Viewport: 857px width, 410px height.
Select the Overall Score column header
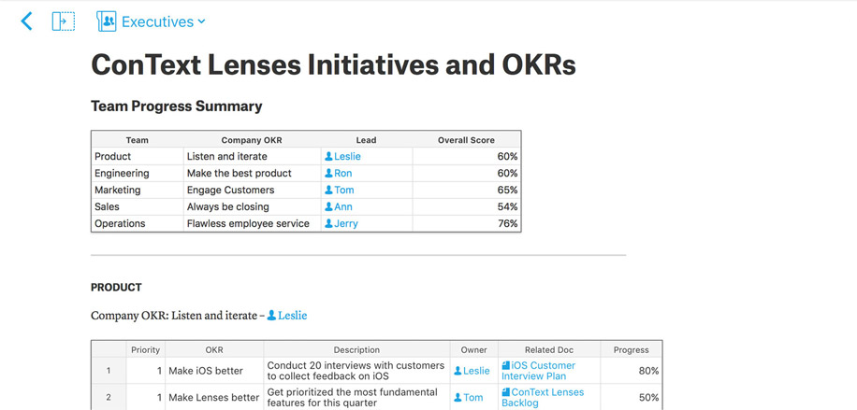(466, 140)
